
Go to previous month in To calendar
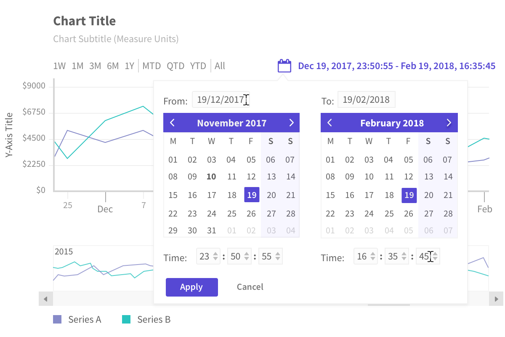pos(330,123)
